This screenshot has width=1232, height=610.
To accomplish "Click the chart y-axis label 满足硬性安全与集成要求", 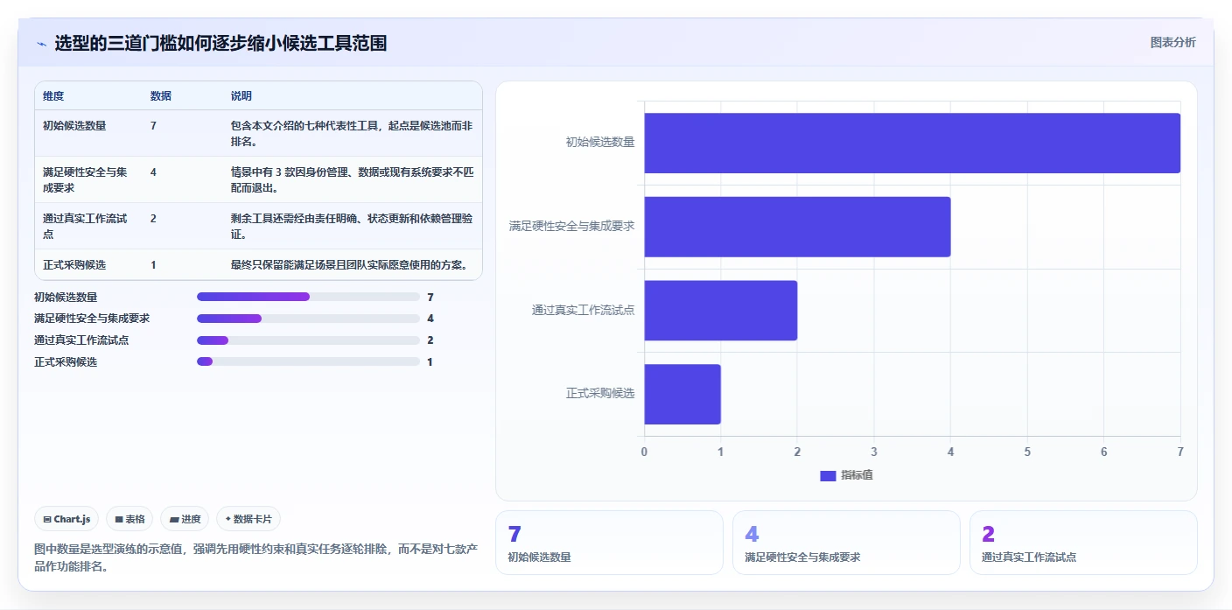I will (572, 226).
